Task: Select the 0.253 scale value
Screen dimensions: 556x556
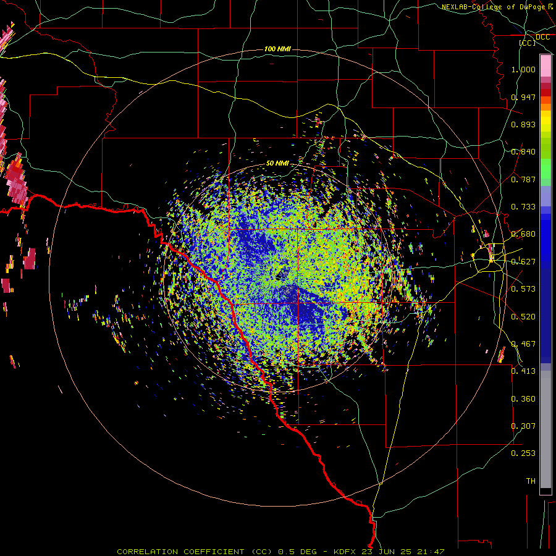Action: point(523,453)
